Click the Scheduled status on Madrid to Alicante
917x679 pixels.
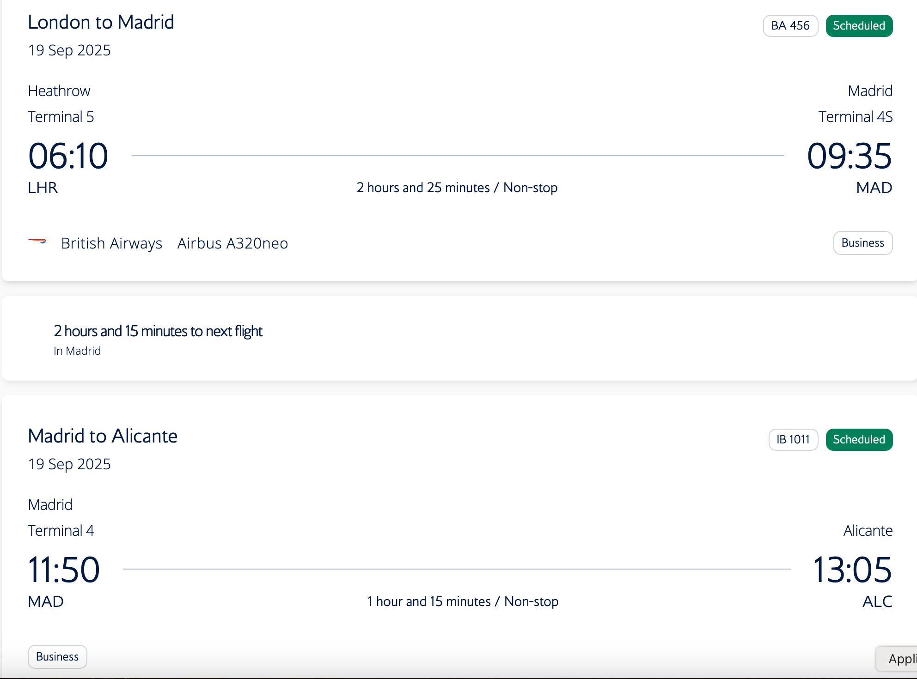click(x=859, y=439)
